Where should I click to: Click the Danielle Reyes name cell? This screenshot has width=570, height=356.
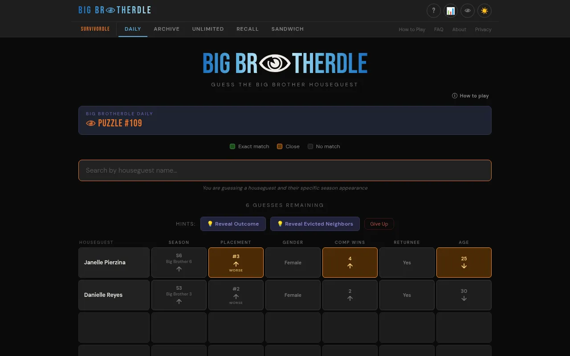(114, 295)
